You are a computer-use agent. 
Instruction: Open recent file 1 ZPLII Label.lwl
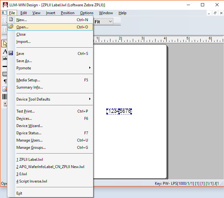tap(50, 160)
